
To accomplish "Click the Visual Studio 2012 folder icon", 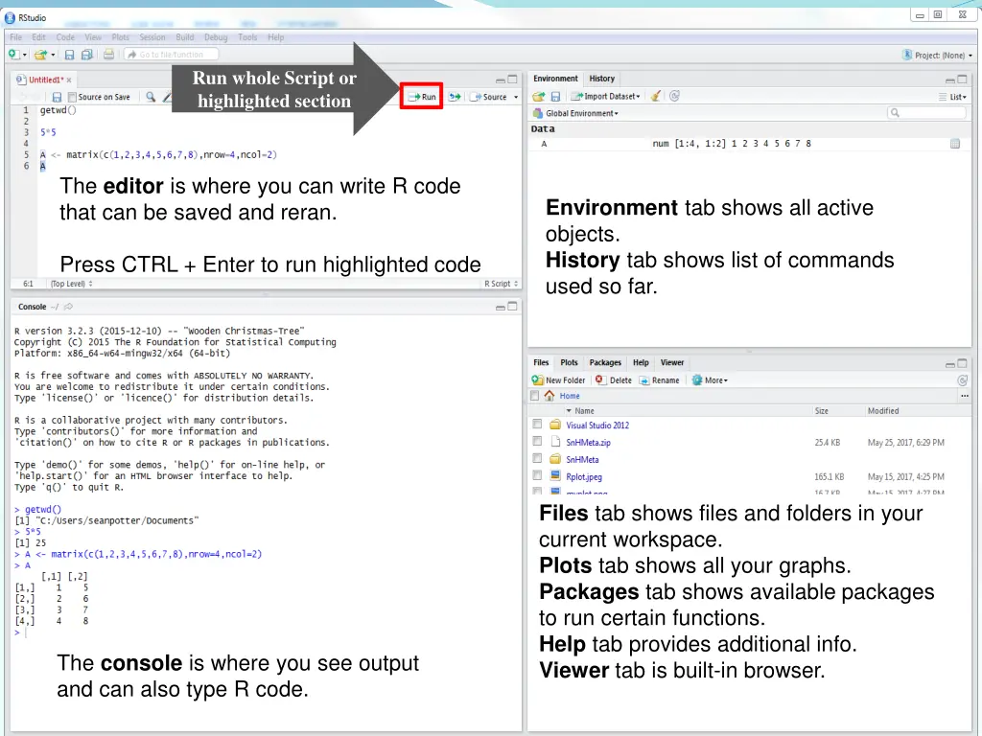I will (x=555, y=425).
